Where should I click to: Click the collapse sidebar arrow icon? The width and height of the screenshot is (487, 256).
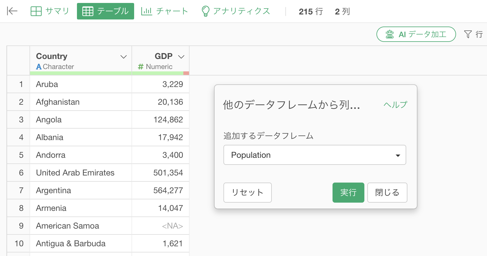point(12,11)
